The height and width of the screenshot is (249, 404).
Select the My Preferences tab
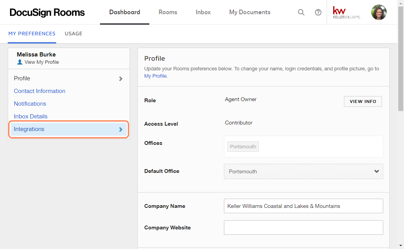click(32, 34)
